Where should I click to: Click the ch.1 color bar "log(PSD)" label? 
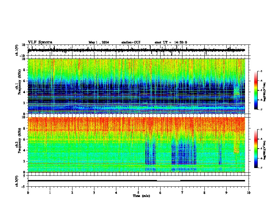[265, 92]
